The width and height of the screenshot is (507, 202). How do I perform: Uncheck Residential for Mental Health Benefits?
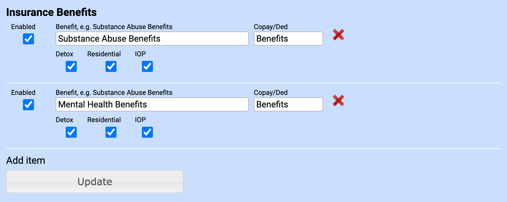111,132
